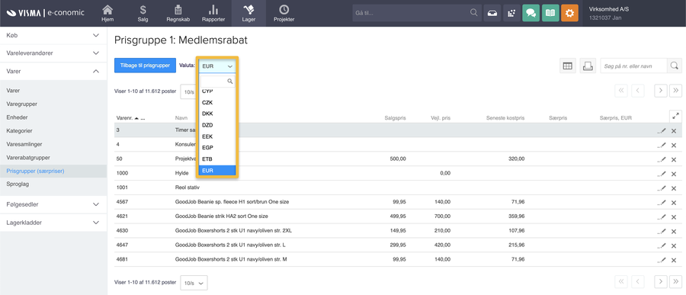Viewport: 686px width, 295px height.
Task: Sort by Varenr. column header
Action: click(126, 118)
